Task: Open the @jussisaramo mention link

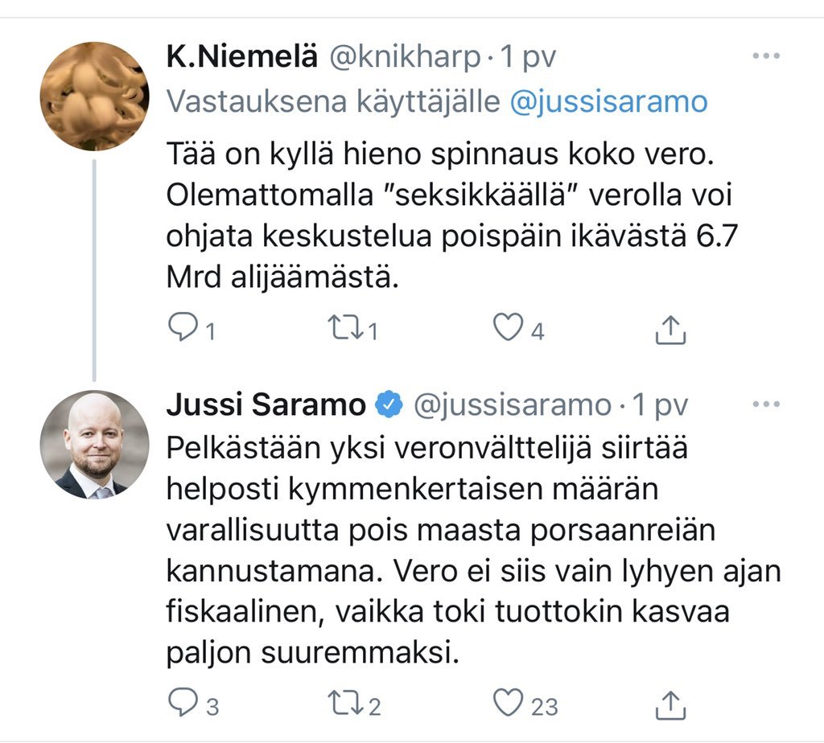Action: point(608,102)
